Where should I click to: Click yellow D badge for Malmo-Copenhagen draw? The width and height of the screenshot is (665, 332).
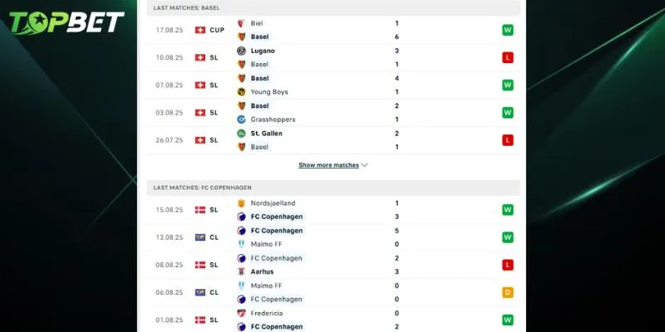click(x=507, y=292)
